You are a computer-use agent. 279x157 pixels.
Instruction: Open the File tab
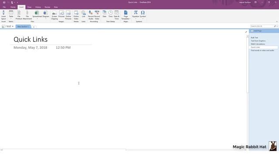pyautogui.click(x=4, y=7)
